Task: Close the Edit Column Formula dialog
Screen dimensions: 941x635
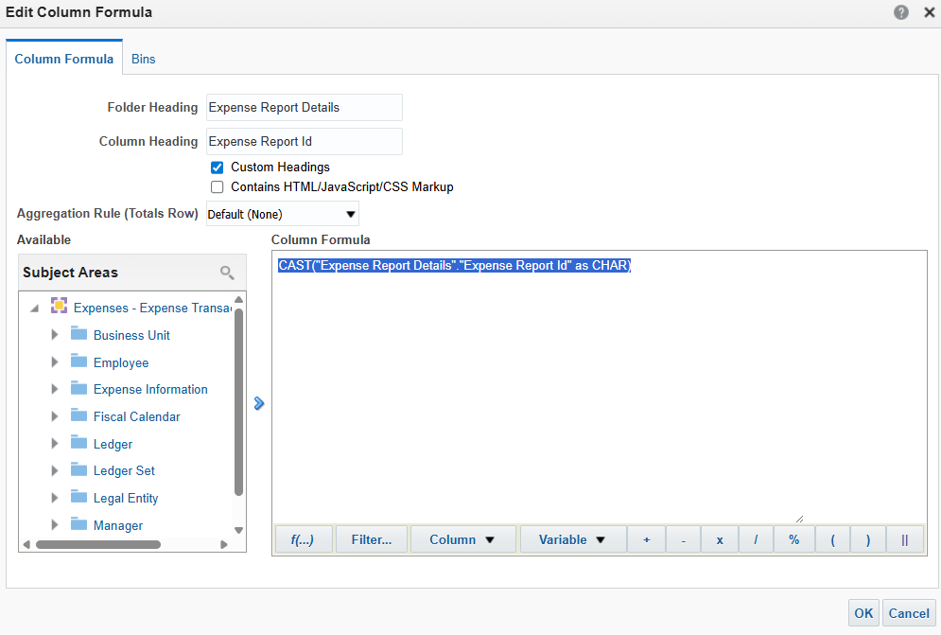Action: pos(929,12)
